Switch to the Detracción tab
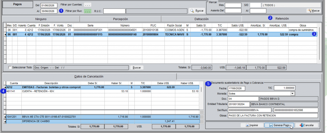This screenshot has width=327, height=133. [201, 19]
